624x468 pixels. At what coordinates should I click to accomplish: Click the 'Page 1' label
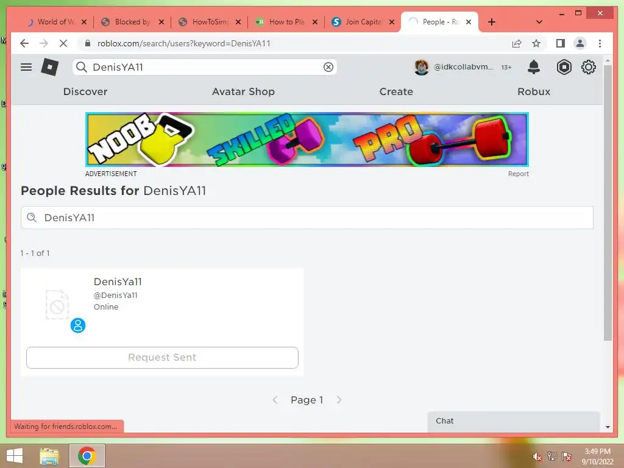pyautogui.click(x=307, y=400)
